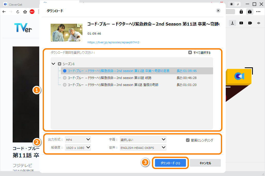
Task: Open the 字幕 subtitles dropdown
Action: point(143,139)
